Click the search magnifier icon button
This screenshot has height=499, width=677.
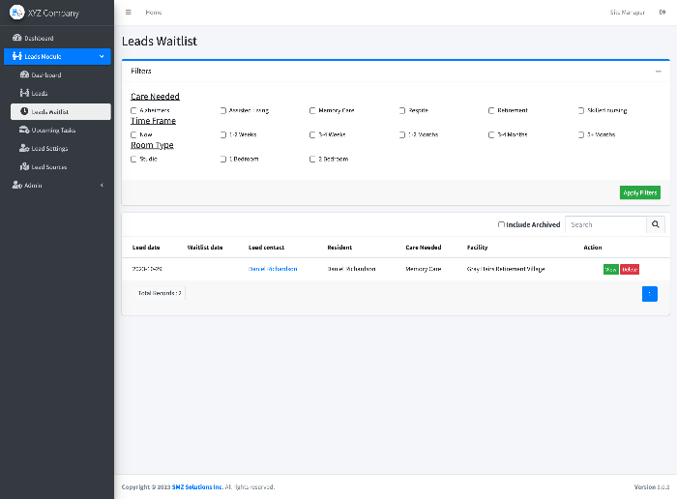point(656,224)
